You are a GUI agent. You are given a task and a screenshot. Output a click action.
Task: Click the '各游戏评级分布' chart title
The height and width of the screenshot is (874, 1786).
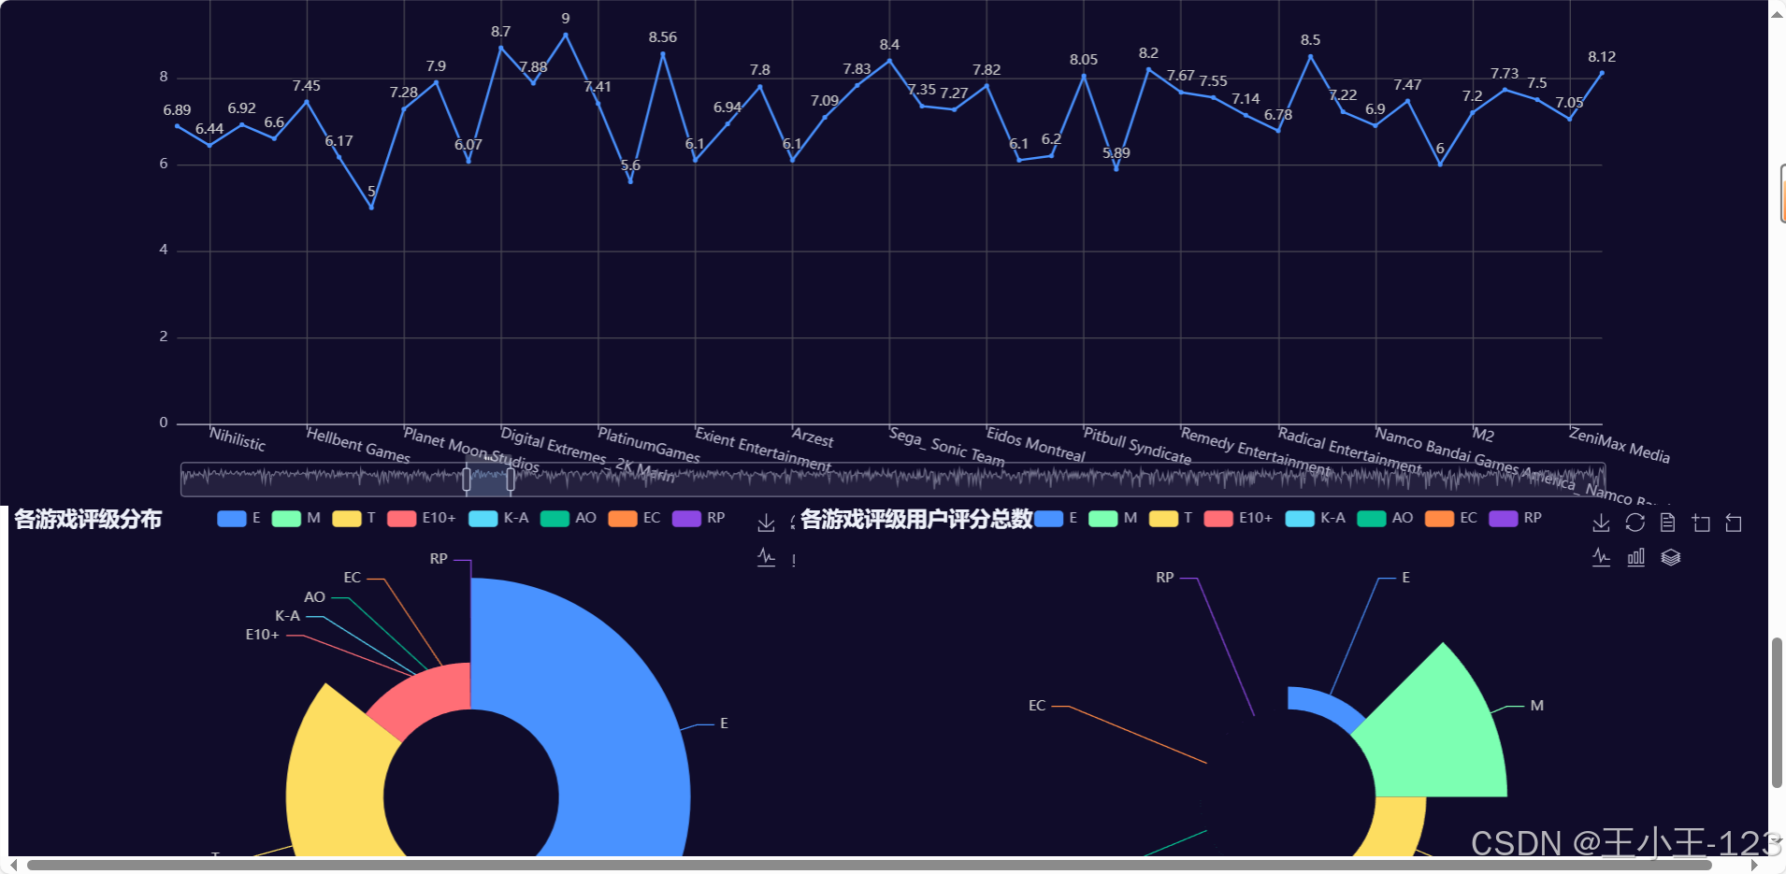click(x=88, y=519)
